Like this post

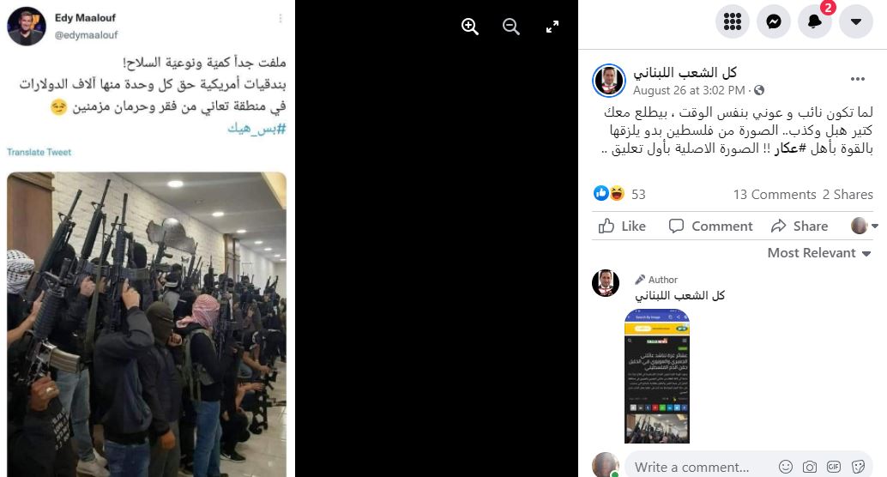(x=622, y=226)
